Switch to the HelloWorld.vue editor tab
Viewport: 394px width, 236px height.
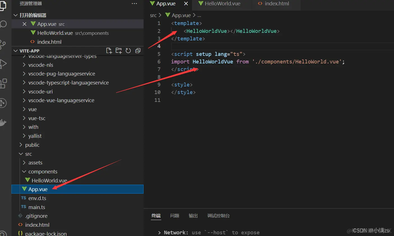(222, 4)
